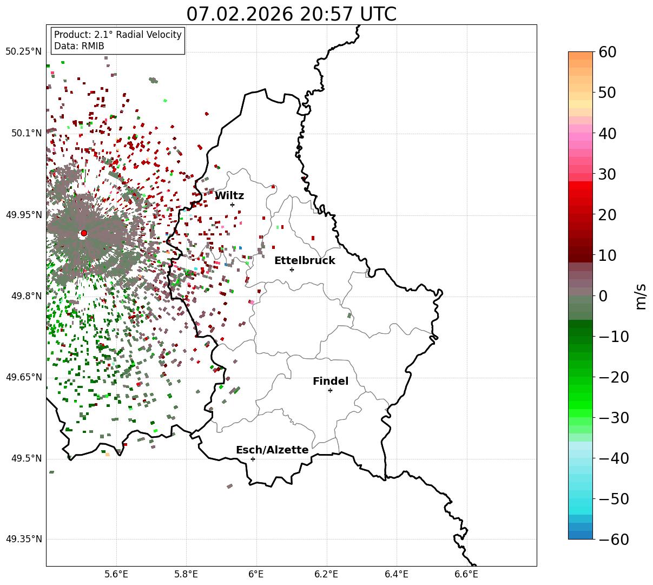This screenshot has height=585, width=653.
Task: Click the 60 tick on colorbar
Action: [x=608, y=52]
